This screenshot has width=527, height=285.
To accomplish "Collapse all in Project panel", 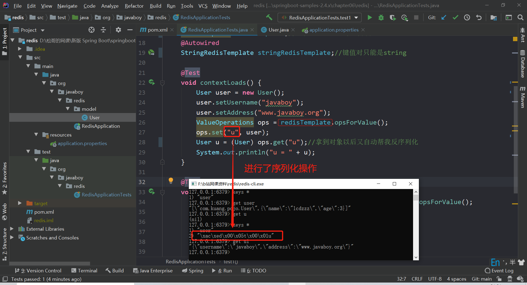I will pyautogui.click(x=103, y=30).
